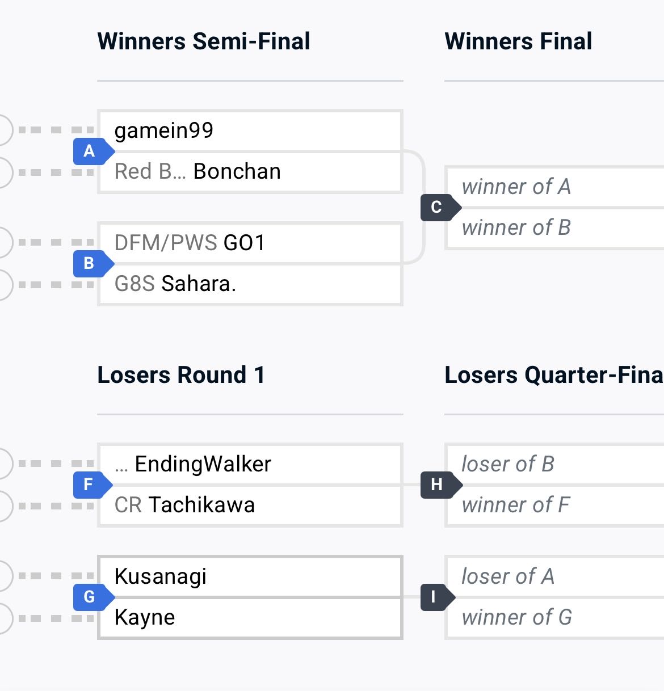Click DFM/PWS GO1 entry
This screenshot has width=664, height=691.
click(250, 243)
